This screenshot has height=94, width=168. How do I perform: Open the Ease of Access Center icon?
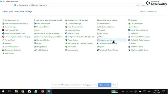point(66,27)
